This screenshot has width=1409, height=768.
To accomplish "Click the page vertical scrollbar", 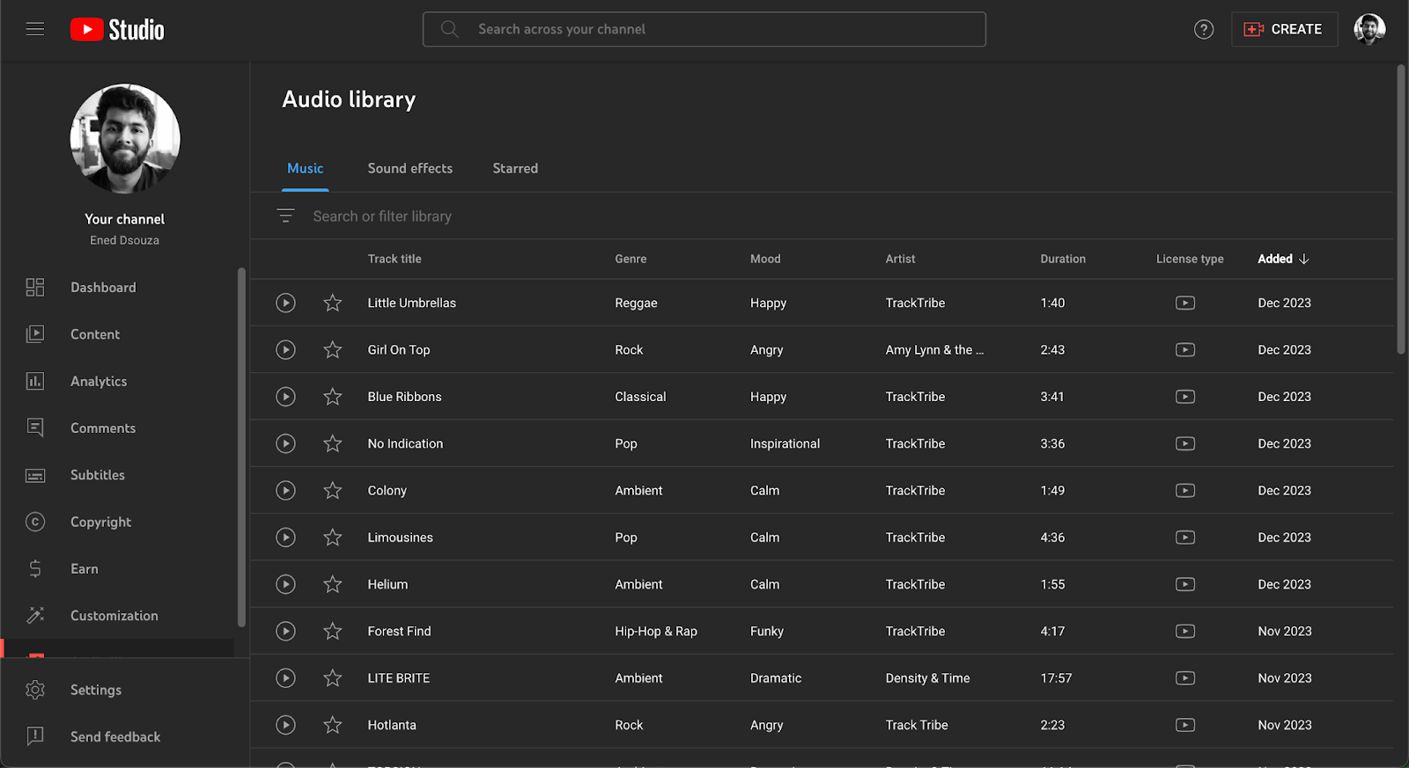I will pyautogui.click(x=1401, y=209).
